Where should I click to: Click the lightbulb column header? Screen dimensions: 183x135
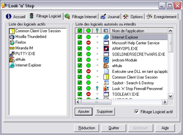pos(97,31)
